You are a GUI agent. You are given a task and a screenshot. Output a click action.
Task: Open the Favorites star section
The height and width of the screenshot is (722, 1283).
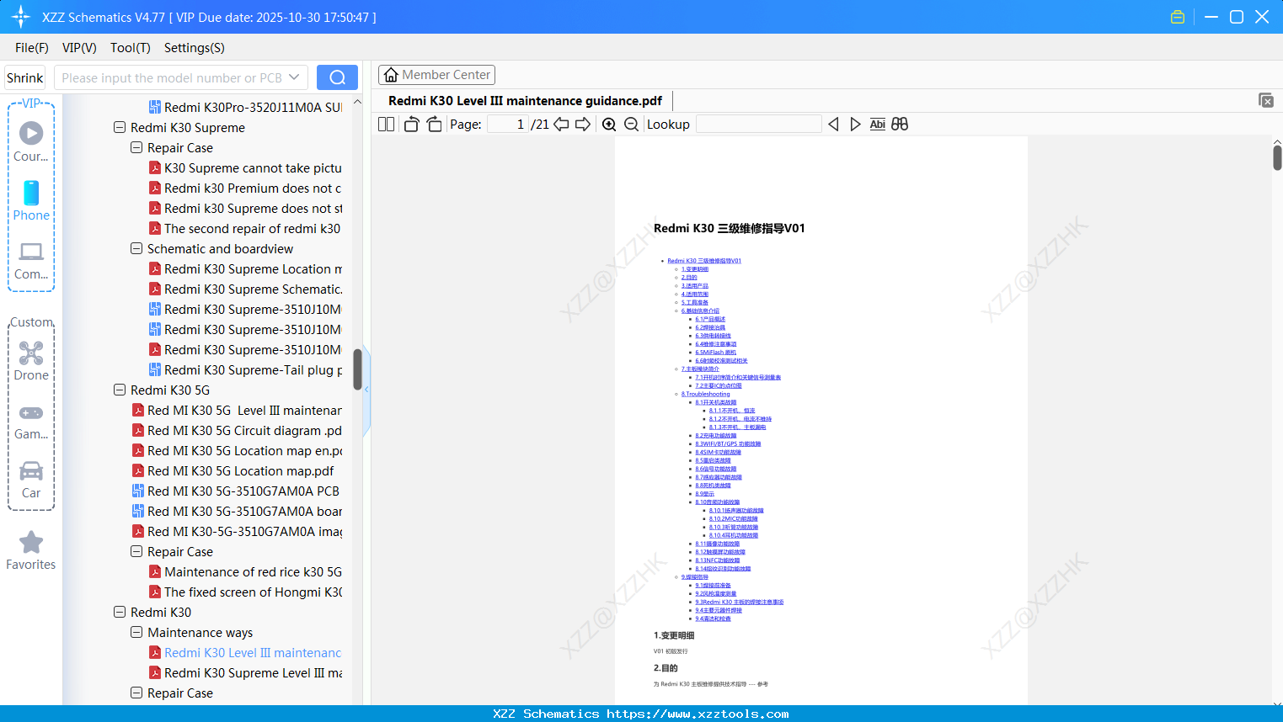(x=31, y=550)
